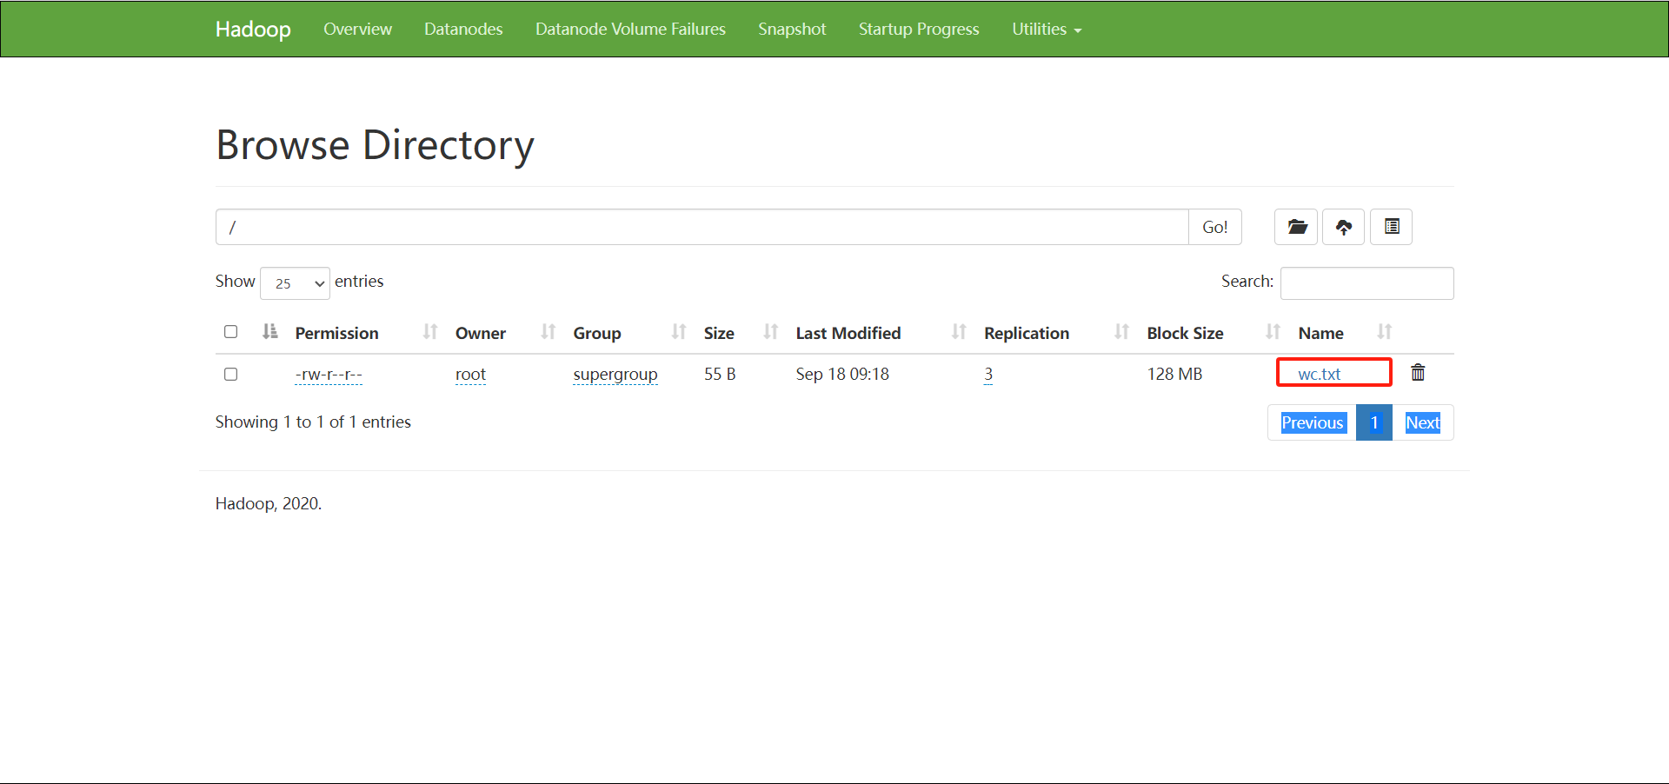
Task: Click the Search input field
Action: point(1366,283)
